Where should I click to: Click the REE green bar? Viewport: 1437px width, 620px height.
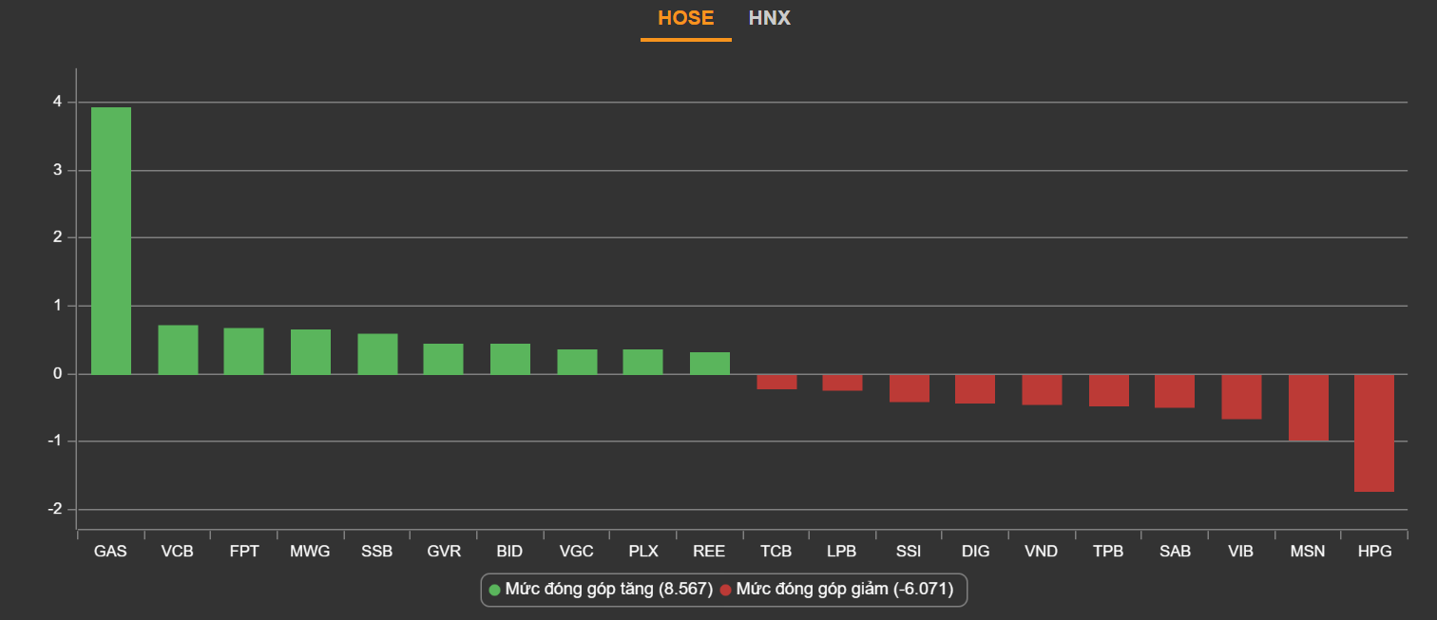tap(710, 363)
